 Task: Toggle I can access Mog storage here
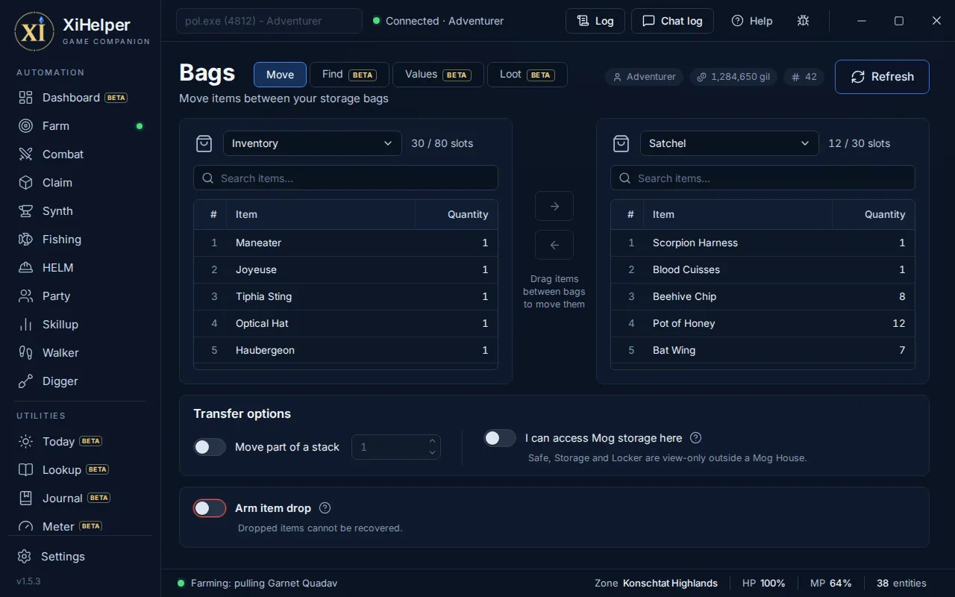click(500, 438)
